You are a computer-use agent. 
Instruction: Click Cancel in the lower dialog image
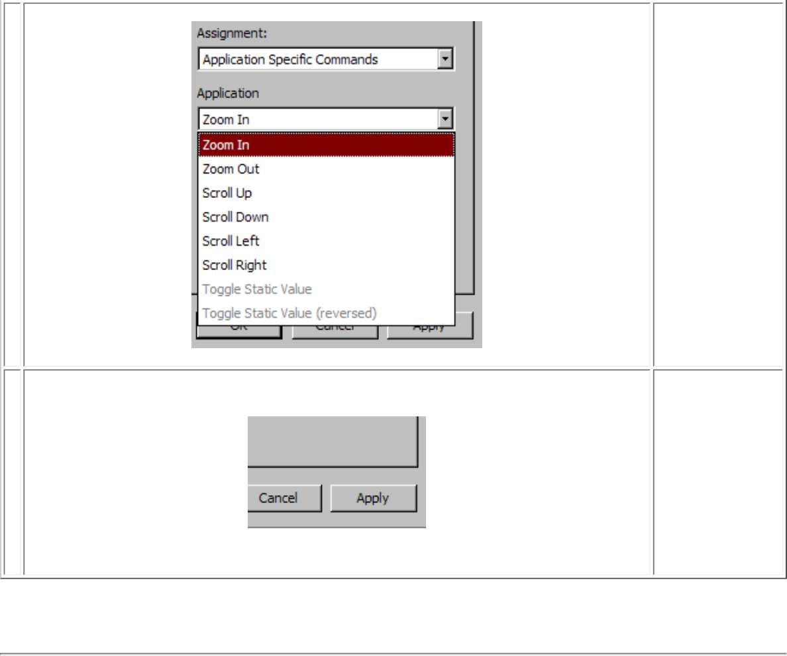tap(284, 498)
